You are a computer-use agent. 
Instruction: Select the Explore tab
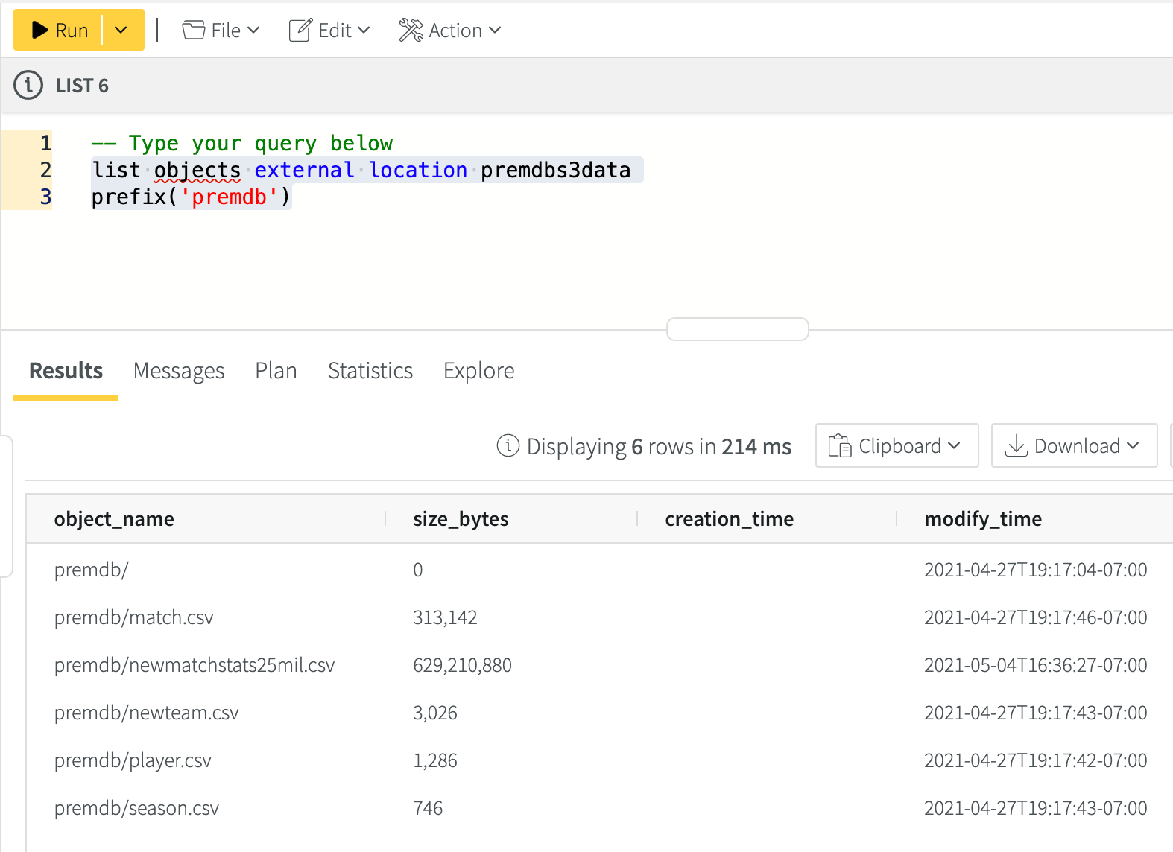pyautogui.click(x=478, y=371)
